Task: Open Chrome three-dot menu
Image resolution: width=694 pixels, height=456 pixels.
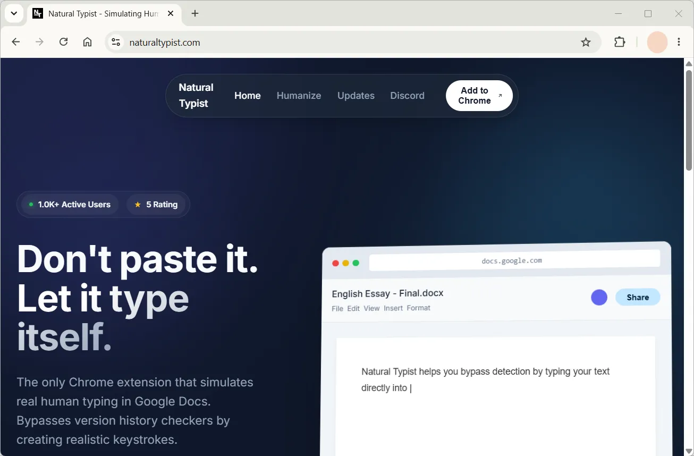Action: (679, 42)
